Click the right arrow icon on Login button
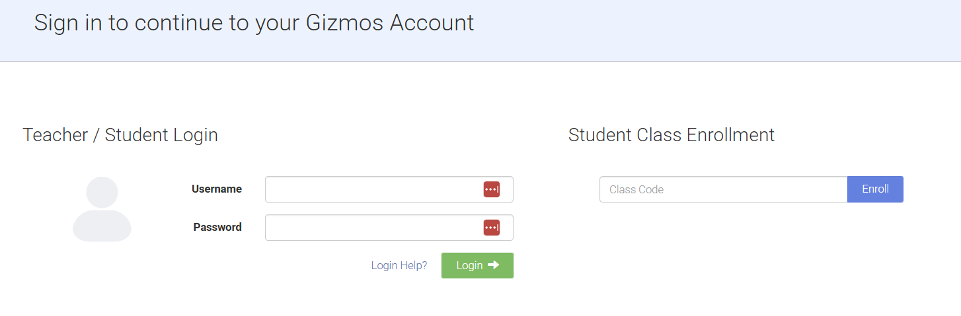The image size is (961, 316). click(493, 265)
